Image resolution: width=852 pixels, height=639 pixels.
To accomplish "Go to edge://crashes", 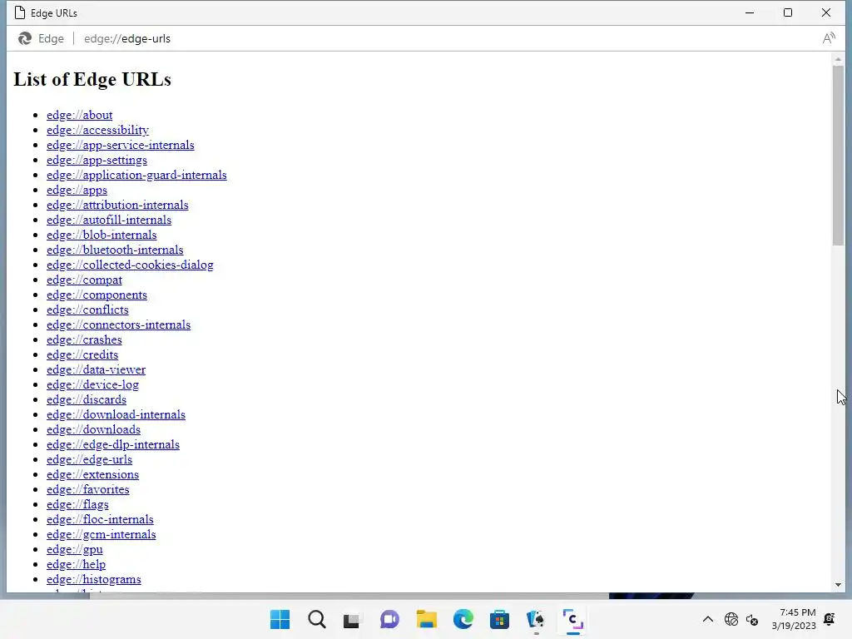I will [84, 339].
